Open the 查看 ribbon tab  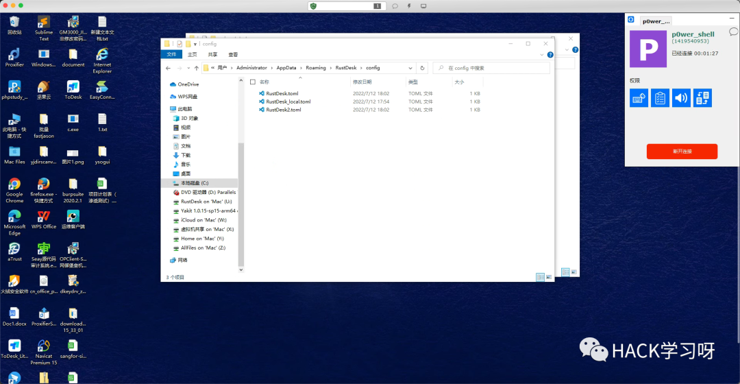tap(233, 54)
